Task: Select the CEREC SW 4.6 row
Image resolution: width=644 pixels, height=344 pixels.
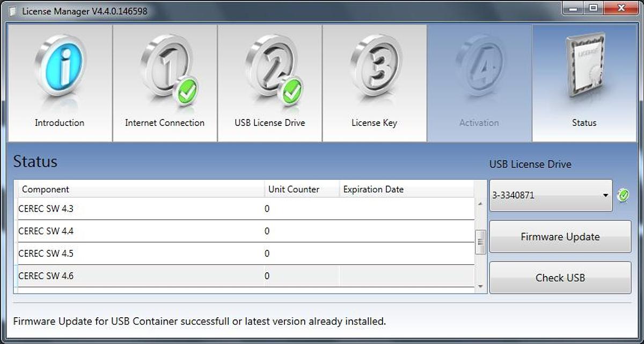Action: coord(140,276)
